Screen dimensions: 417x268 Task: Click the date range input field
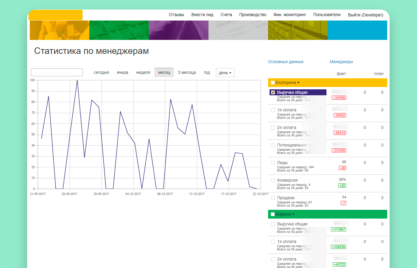pyautogui.click(x=57, y=72)
